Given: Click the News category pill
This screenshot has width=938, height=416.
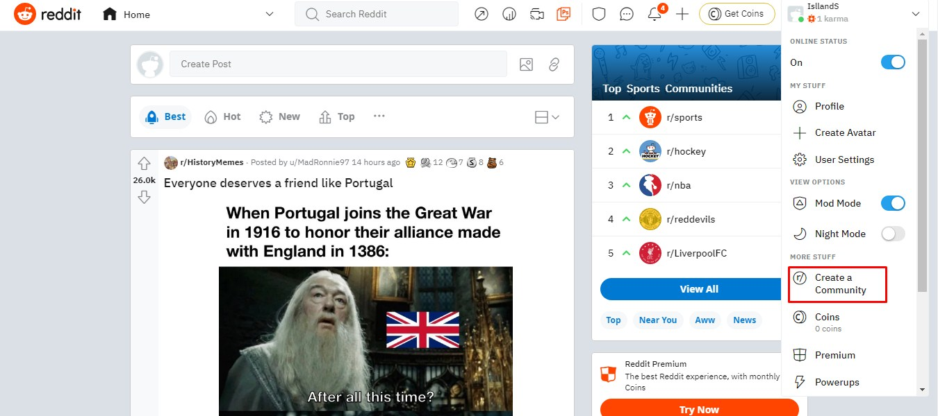Looking at the screenshot, I should 744,320.
